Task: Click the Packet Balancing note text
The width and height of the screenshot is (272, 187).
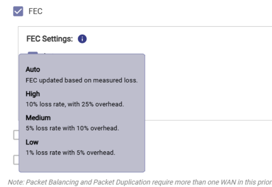Action: coord(140,182)
